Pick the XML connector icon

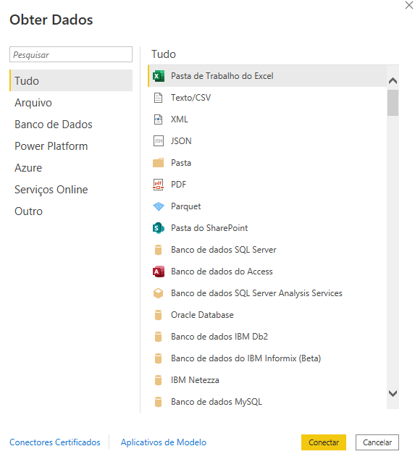[158, 119]
